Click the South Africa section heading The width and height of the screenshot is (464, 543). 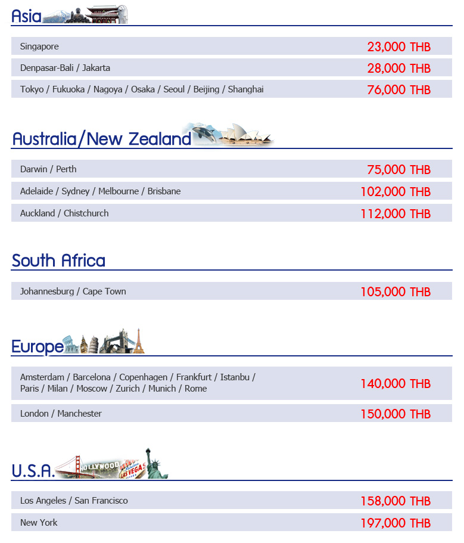coord(58,260)
